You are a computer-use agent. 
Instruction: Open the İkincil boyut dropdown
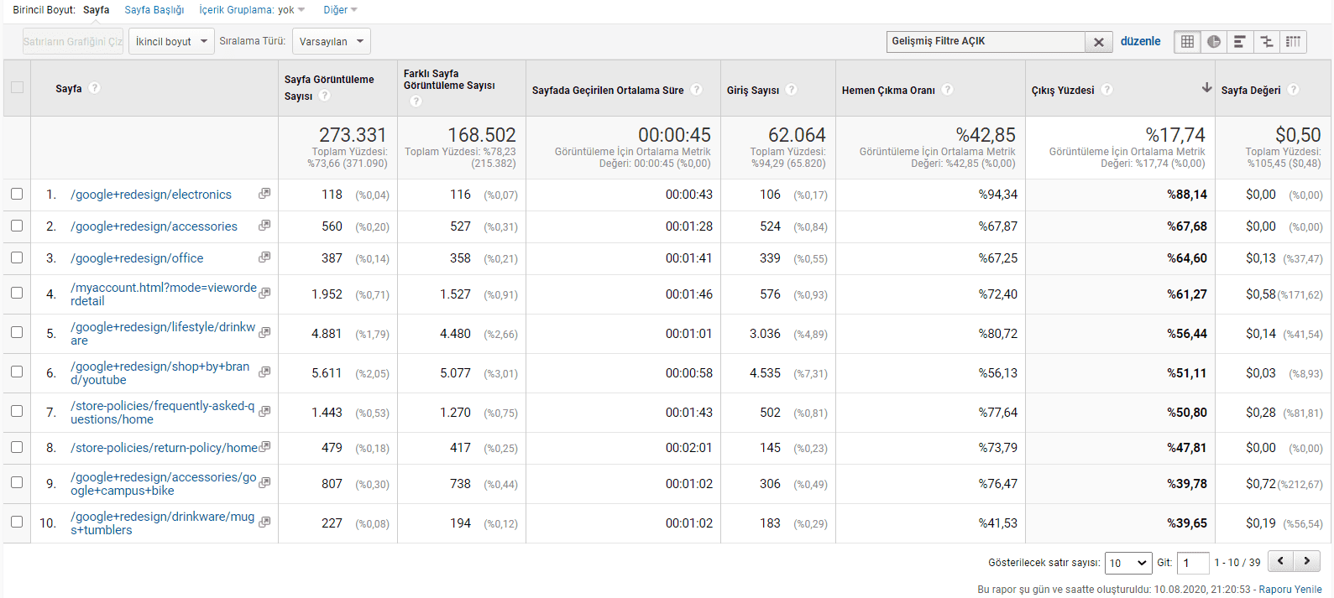(x=171, y=42)
